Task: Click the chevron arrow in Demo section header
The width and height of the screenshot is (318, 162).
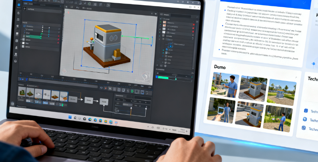Action: click(x=296, y=77)
